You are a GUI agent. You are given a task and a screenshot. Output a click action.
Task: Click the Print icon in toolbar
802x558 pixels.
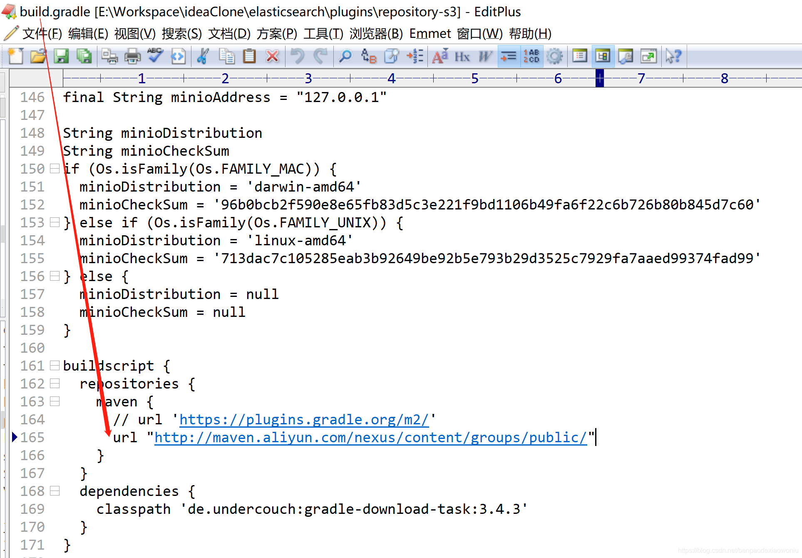pos(133,56)
